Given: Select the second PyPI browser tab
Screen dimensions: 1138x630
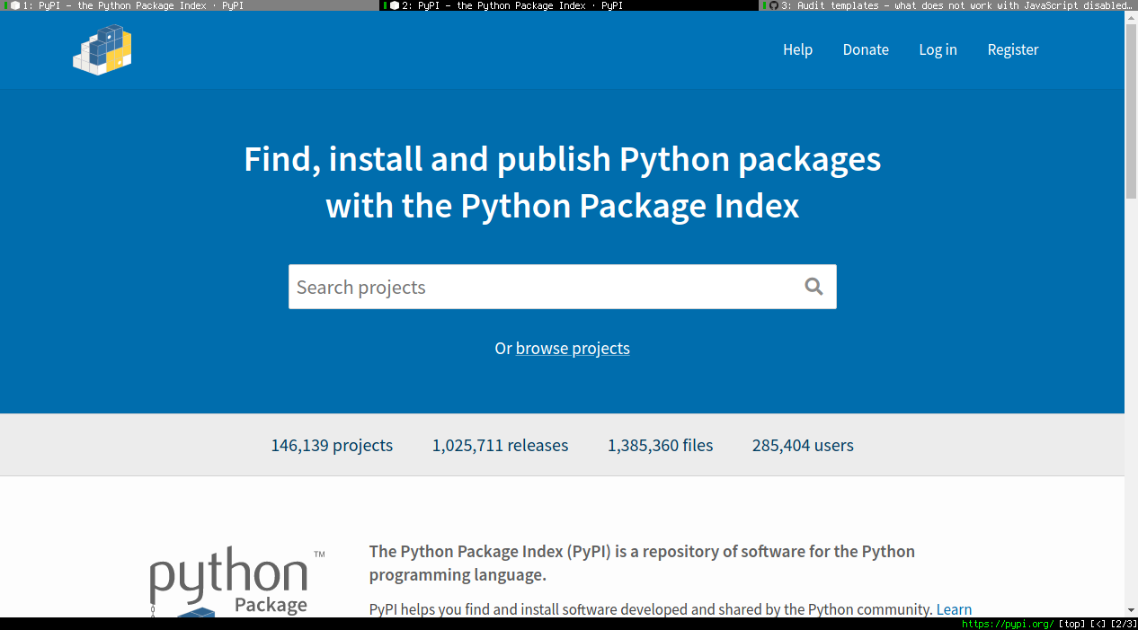Looking at the screenshot, I should (569, 5).
